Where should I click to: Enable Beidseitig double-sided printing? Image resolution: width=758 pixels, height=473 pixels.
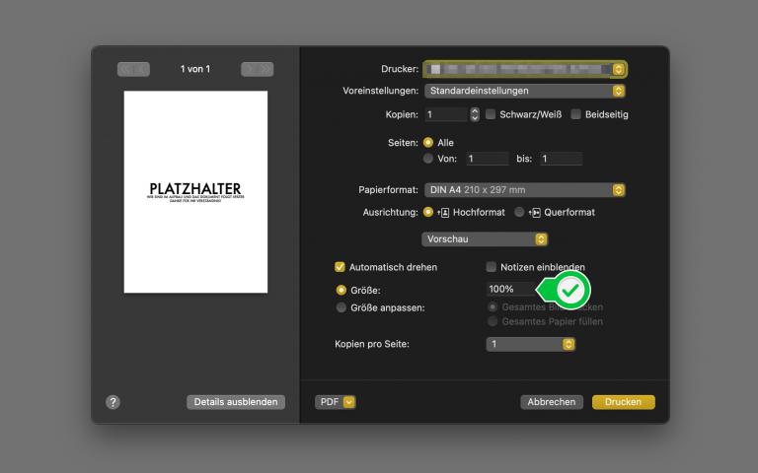[575, 114]
